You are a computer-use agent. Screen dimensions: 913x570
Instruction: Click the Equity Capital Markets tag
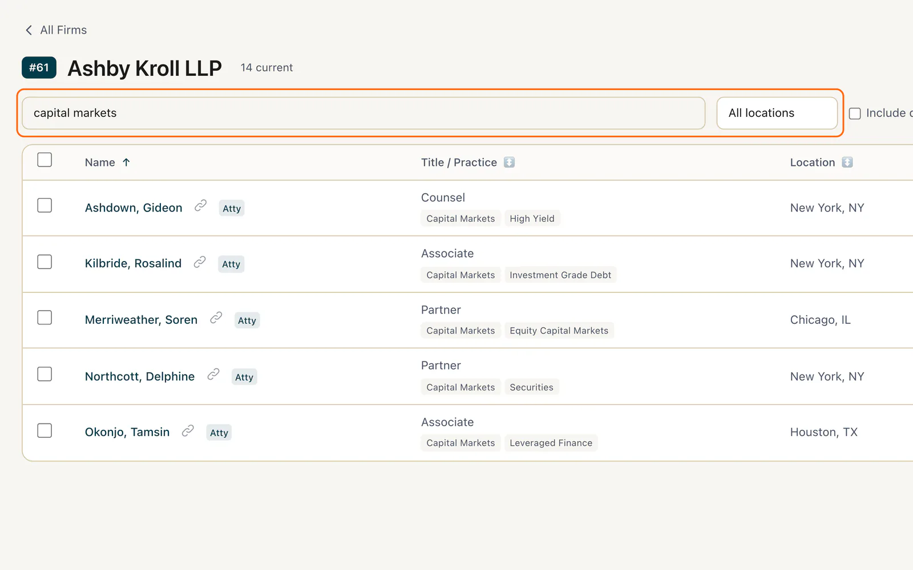click(x=559, y=331)
